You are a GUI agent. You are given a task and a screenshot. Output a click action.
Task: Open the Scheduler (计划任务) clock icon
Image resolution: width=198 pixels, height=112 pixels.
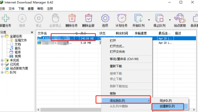click(122, 18)
